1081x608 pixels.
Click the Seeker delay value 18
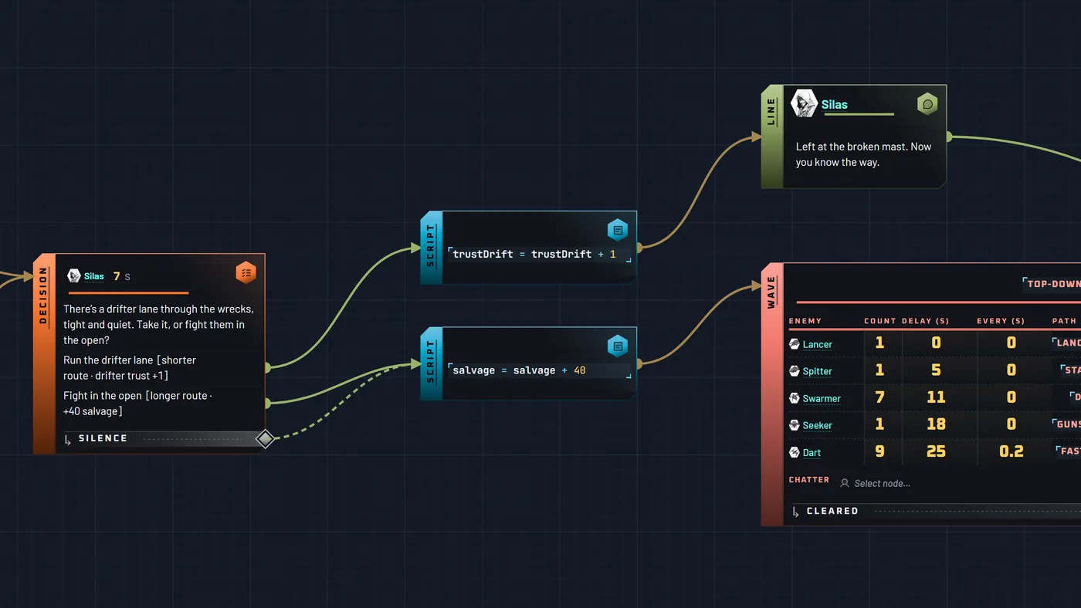tap(936, 424)
